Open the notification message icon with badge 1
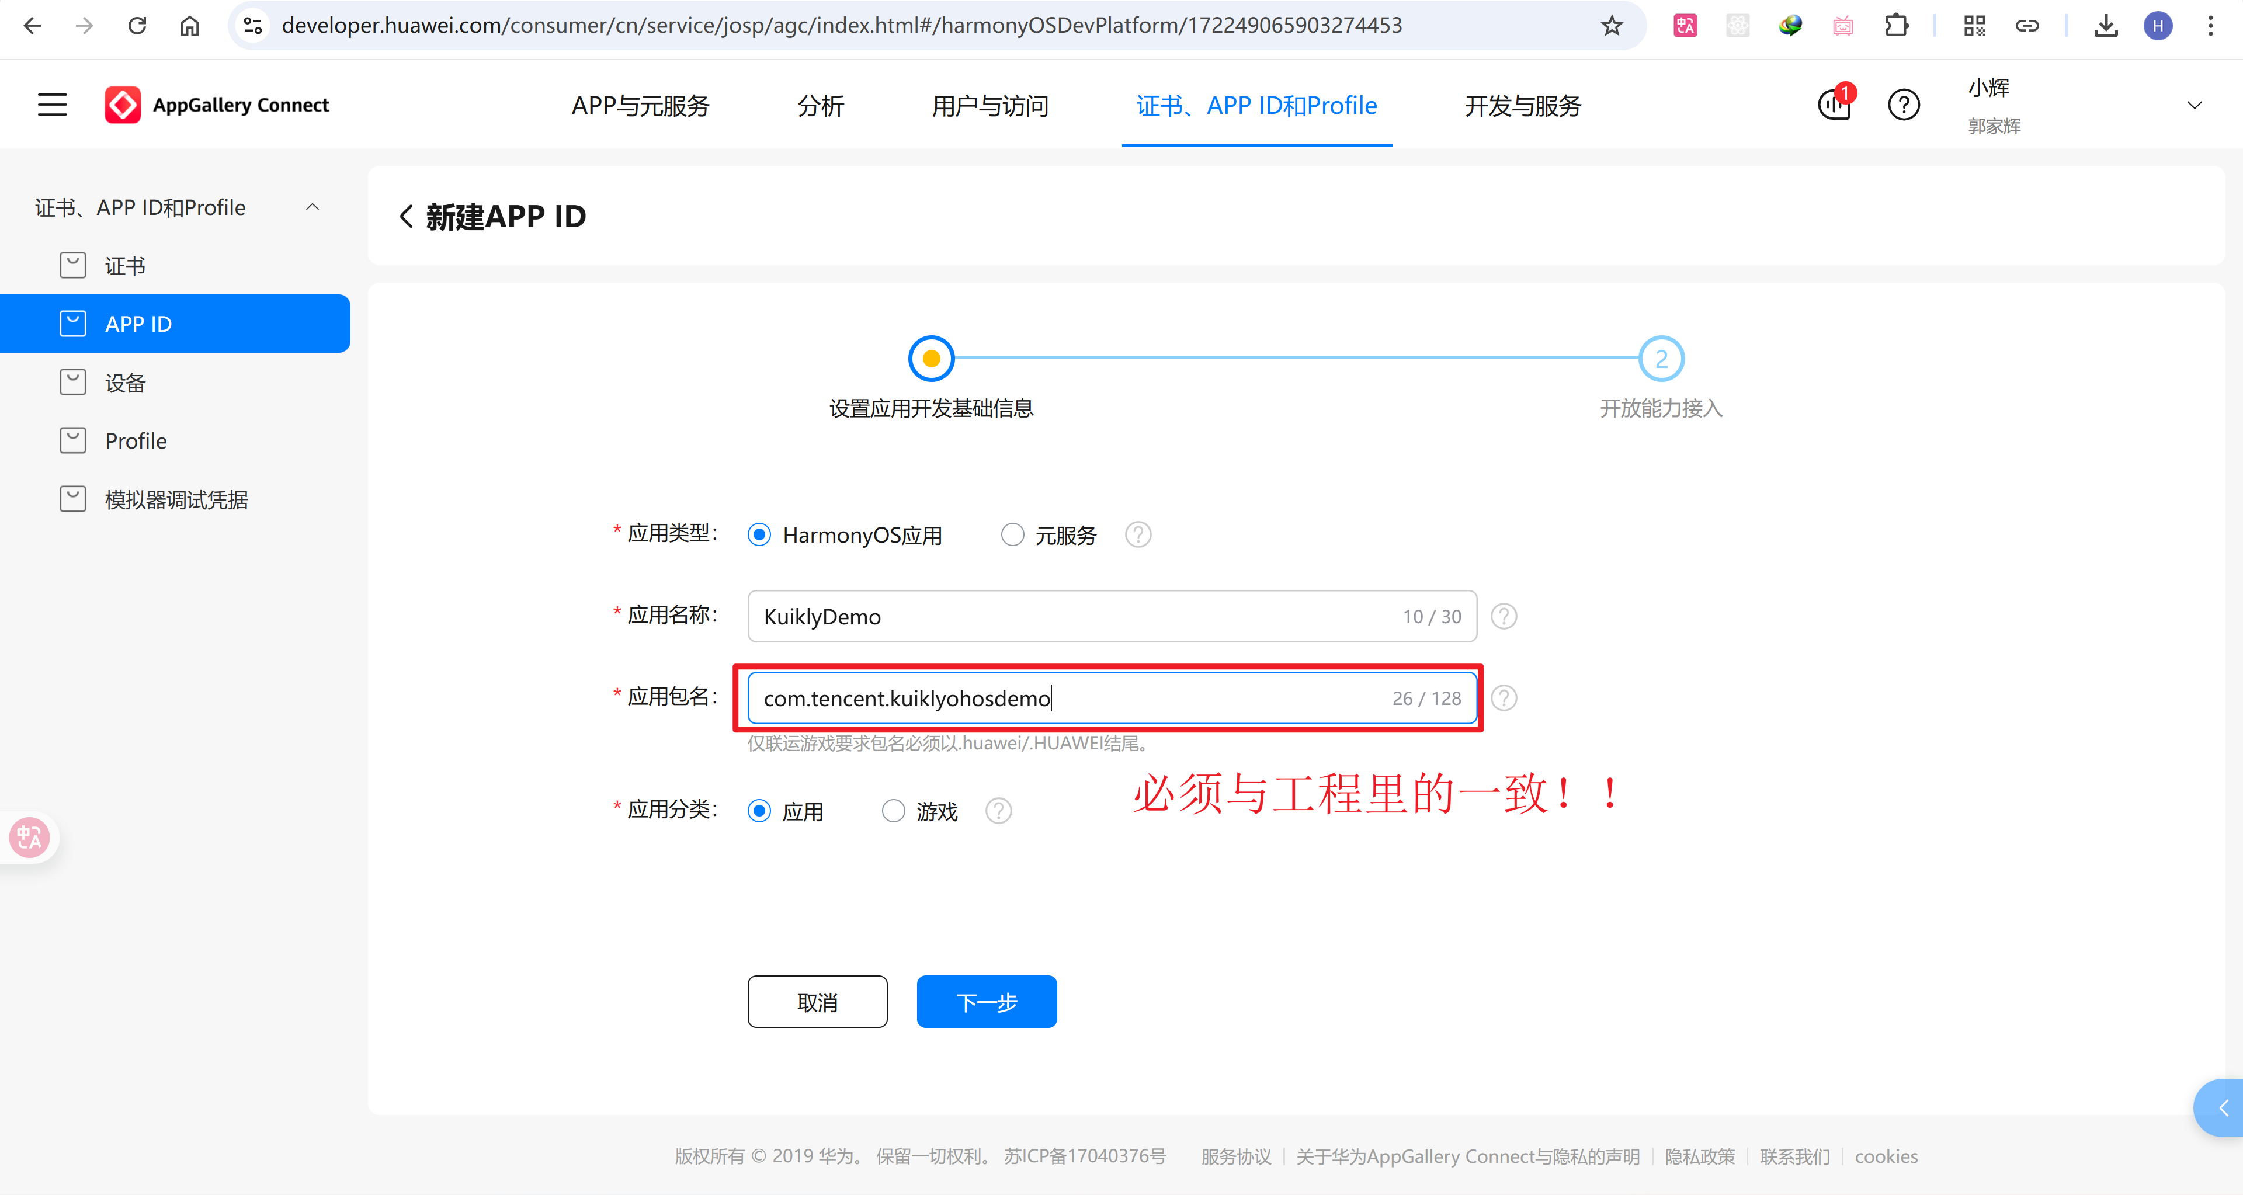This screenshot has height=1195, width=2243. coord(1834,105)
